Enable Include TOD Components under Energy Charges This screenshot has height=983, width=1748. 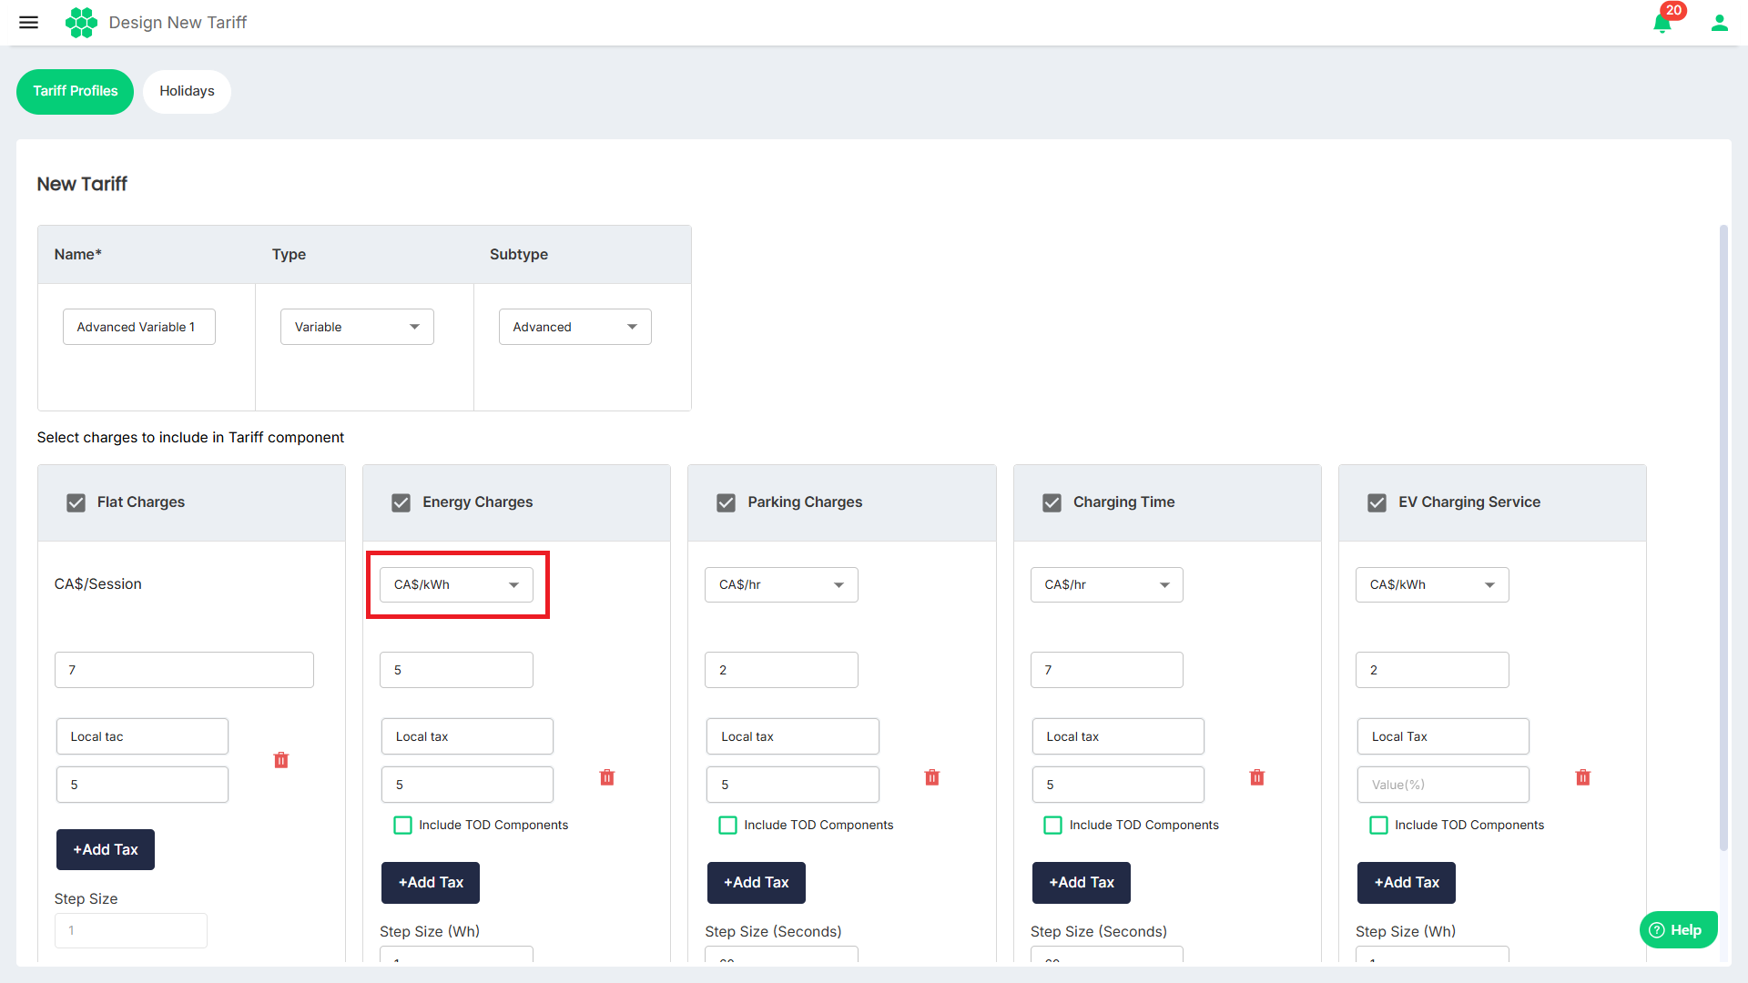(x=402, y=826)
